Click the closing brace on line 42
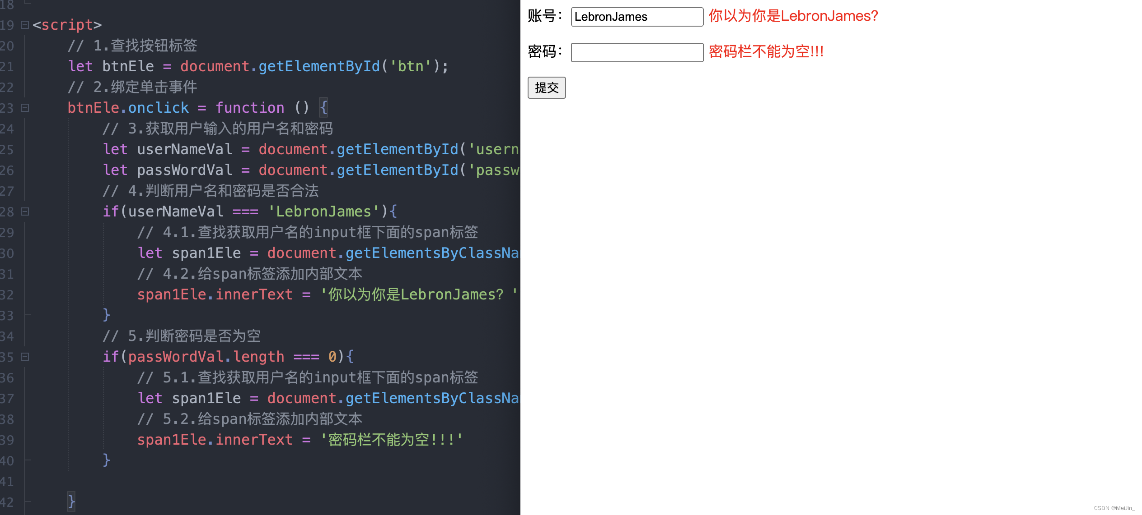This screenshot has height=515, width=1142. click(71, 501)
